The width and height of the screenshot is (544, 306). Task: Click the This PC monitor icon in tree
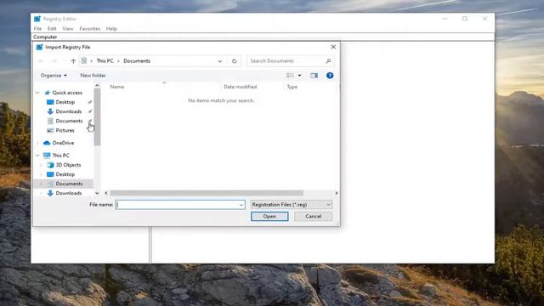[47, 156]
